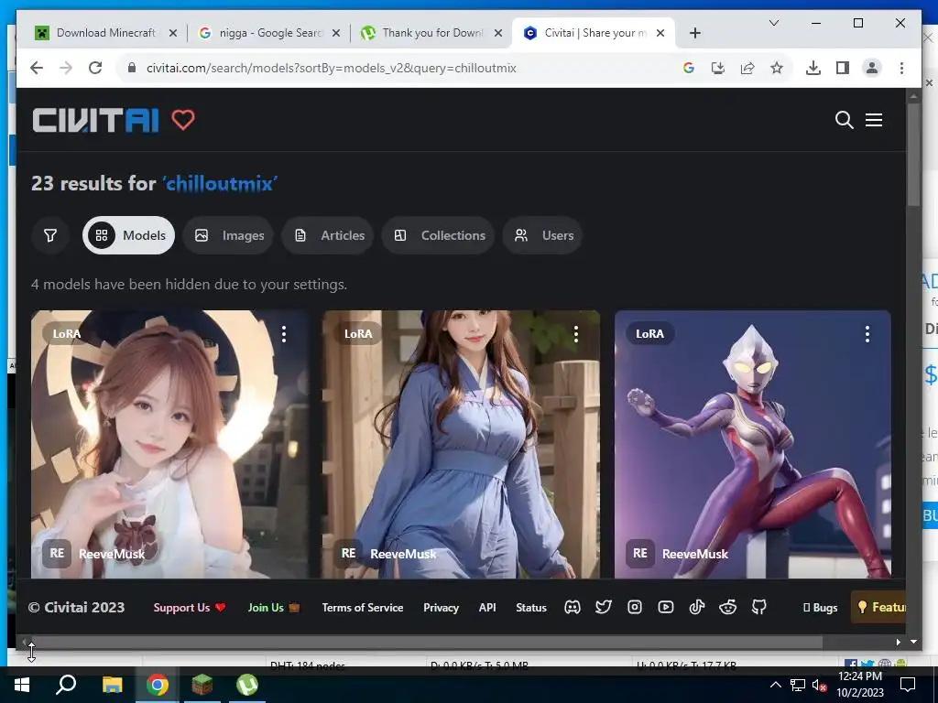This screenshot has width=938, height=703.
Task: Open Chrome three-dot menu
Action: click(x=901, y=68)
